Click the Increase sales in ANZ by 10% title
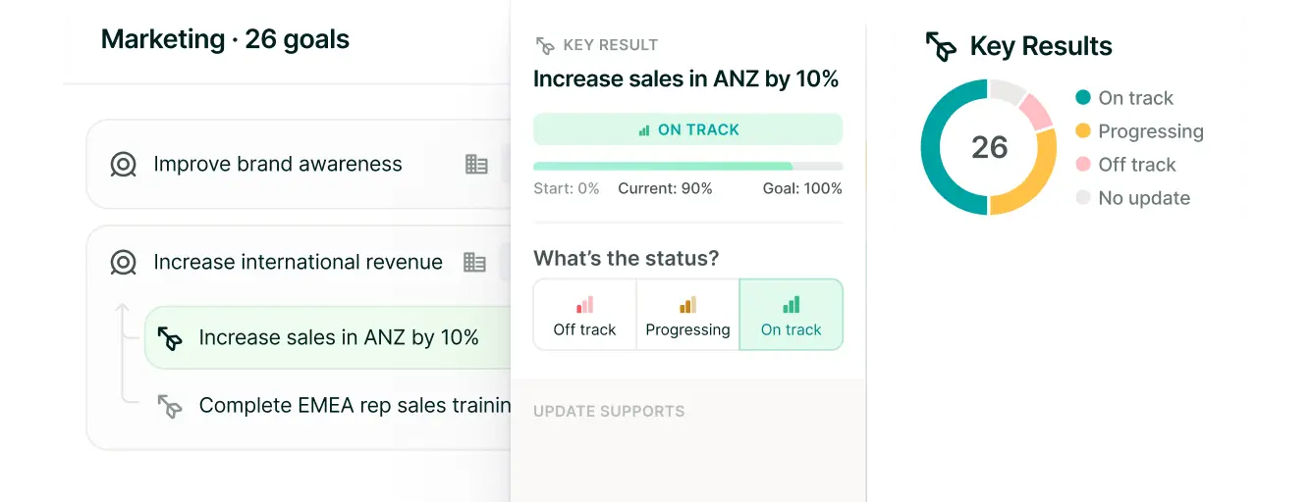 [685, 79]
